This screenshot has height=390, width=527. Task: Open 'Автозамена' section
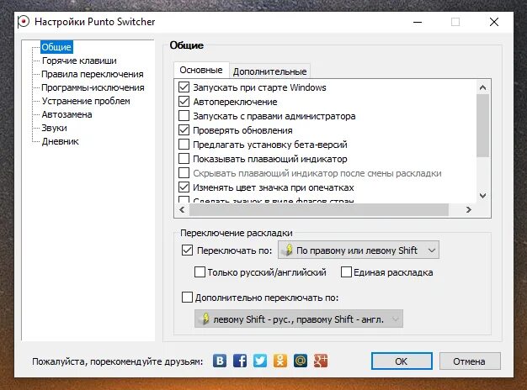[67, 114]
